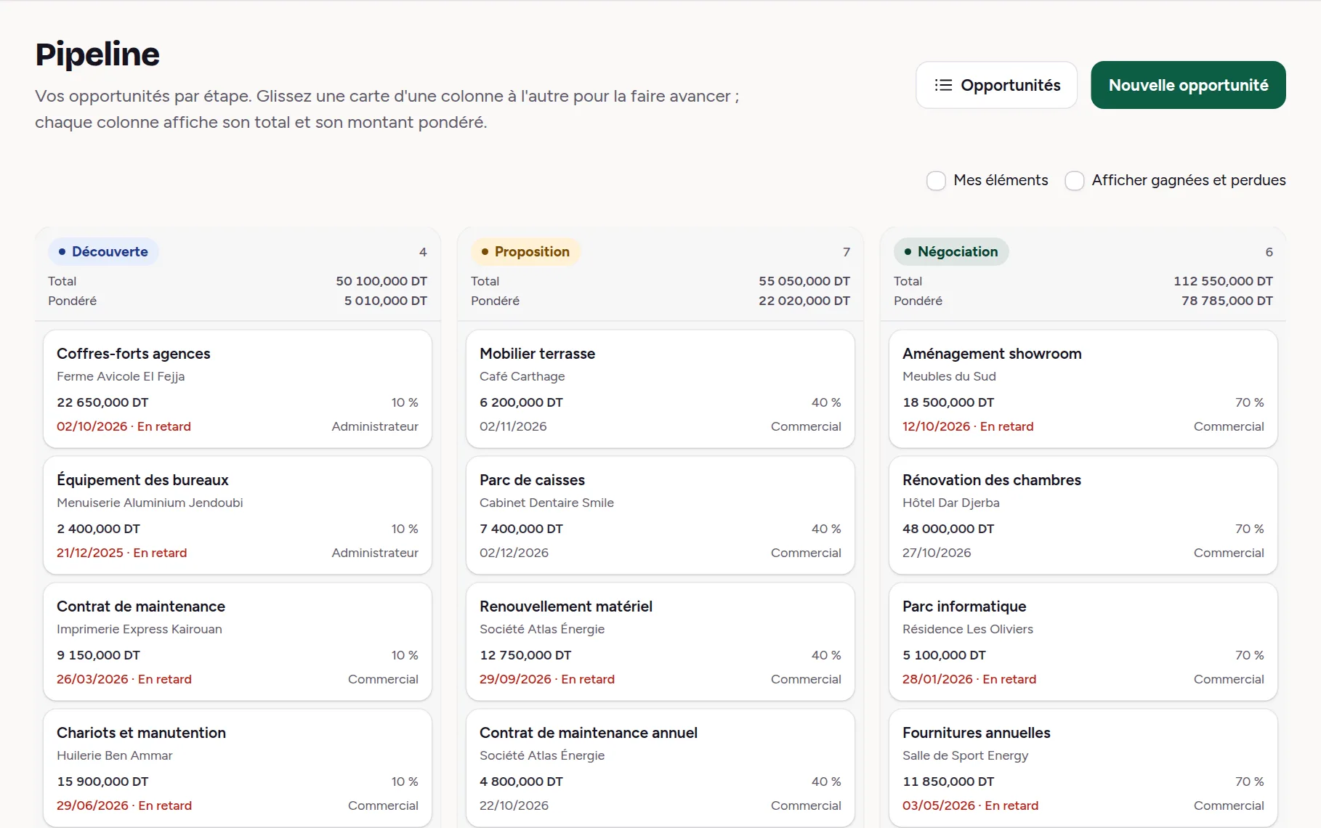
Task: Select the Découverte stage badge
Action: (x=103, y=251)
